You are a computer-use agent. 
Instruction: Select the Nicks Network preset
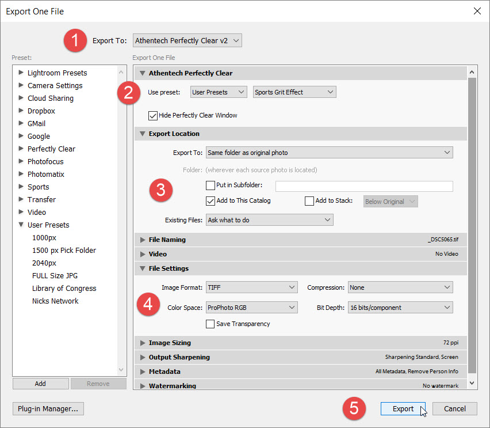pyautogui.click(x=55, y=301)
